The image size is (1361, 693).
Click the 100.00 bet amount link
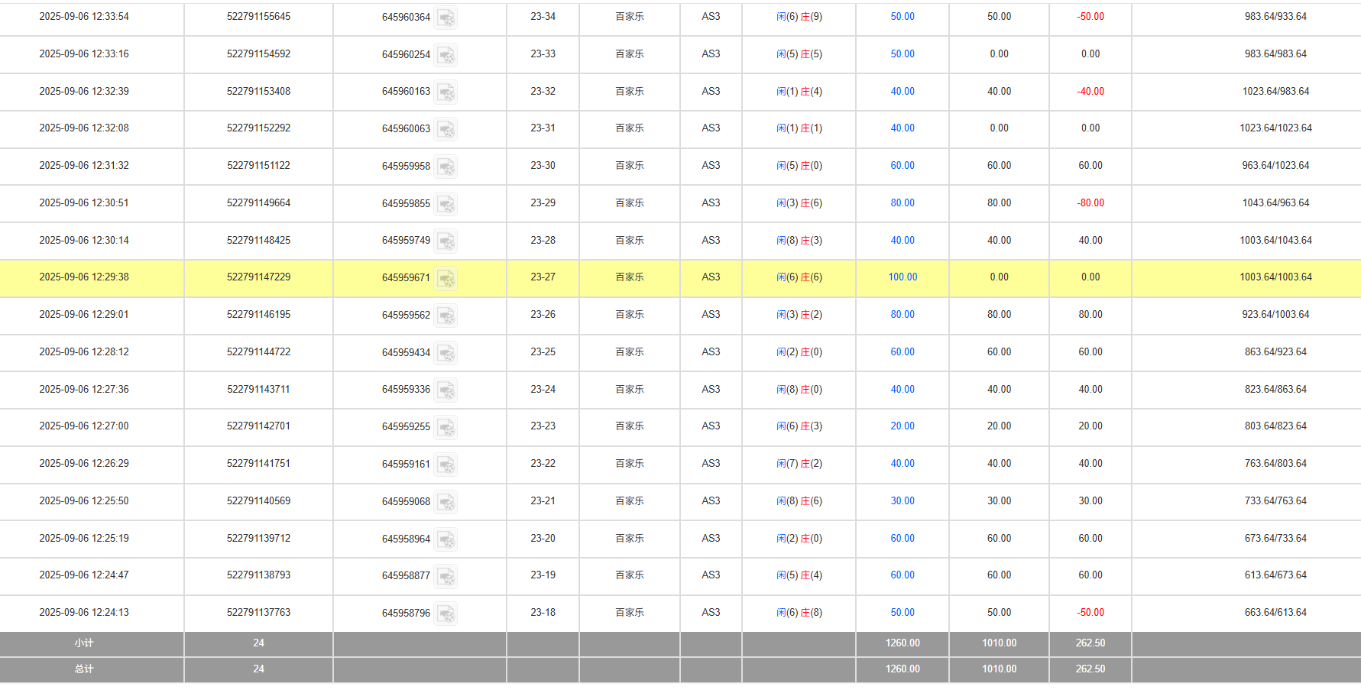902,277
